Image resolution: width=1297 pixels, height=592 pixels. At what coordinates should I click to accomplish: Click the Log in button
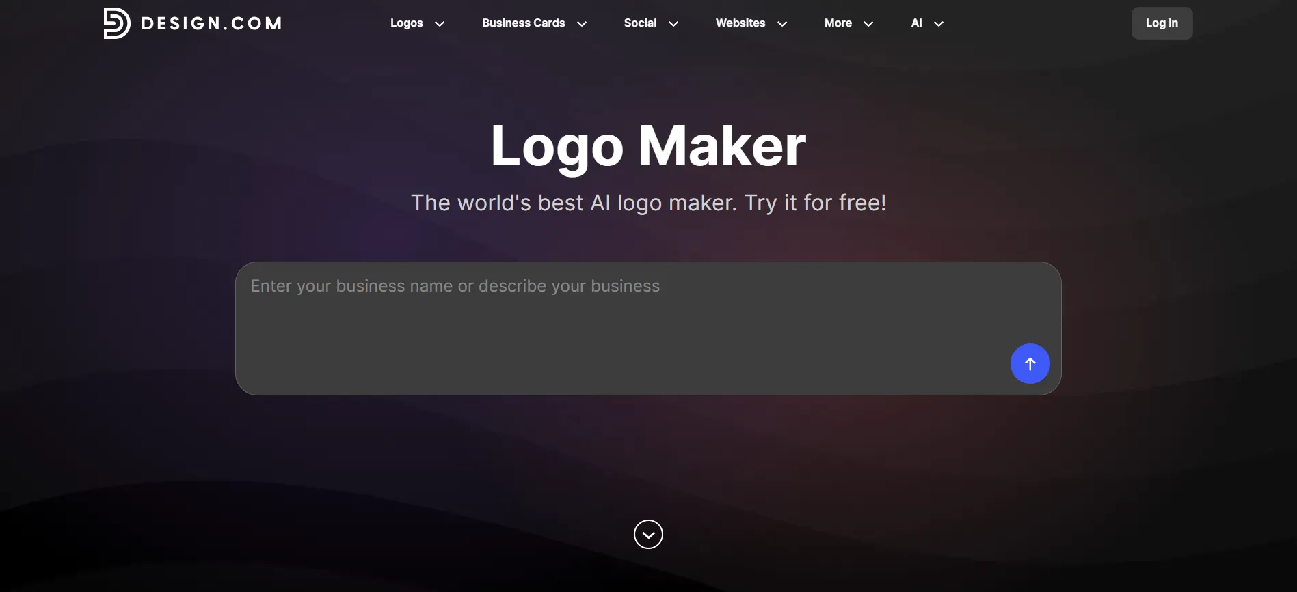(x=1162, y=23)
